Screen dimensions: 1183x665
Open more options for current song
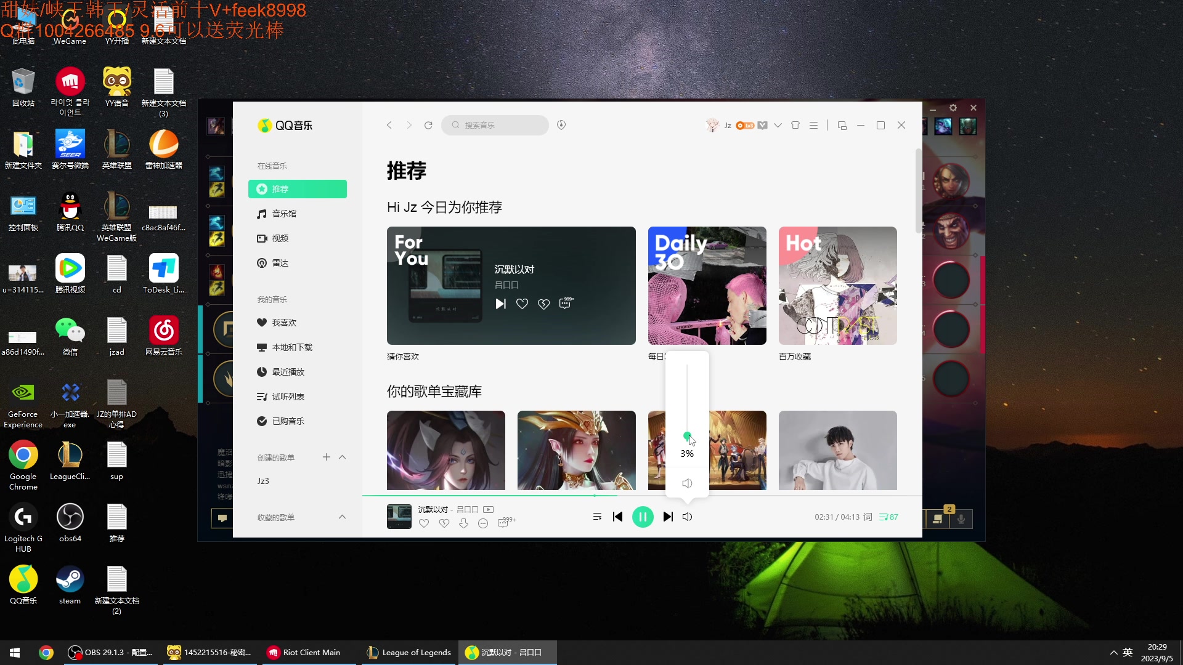point(483,523)
